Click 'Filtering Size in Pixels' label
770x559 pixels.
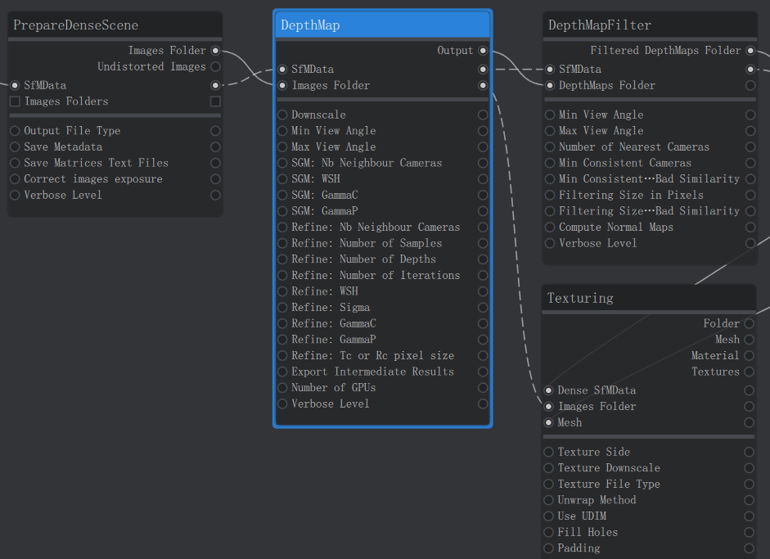(x=631, y=196)
